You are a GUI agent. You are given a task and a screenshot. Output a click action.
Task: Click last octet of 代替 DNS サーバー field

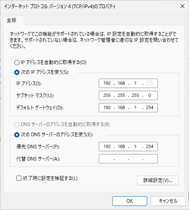(150, 159)
